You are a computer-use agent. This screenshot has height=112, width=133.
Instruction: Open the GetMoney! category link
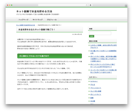click(x=94, y=81)
